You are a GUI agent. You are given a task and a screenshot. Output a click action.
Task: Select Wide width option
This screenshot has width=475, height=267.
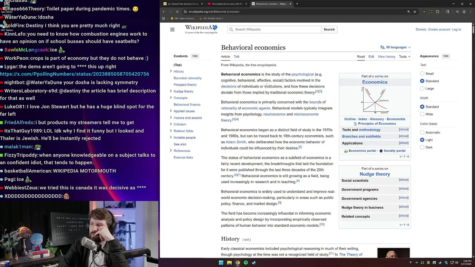click(422, 114)
